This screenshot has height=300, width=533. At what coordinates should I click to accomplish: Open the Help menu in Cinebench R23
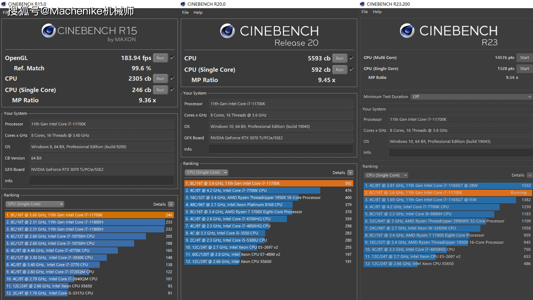pyautogui.click(x=377, y=12)
